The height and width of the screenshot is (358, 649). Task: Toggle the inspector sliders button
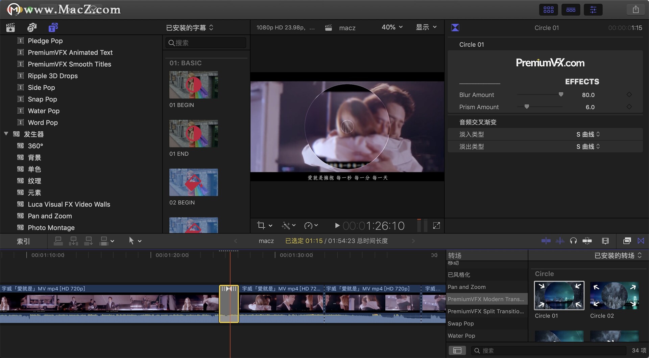coord(593,9)
